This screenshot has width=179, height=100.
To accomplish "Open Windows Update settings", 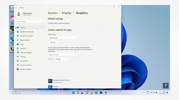I will (30, 69).
